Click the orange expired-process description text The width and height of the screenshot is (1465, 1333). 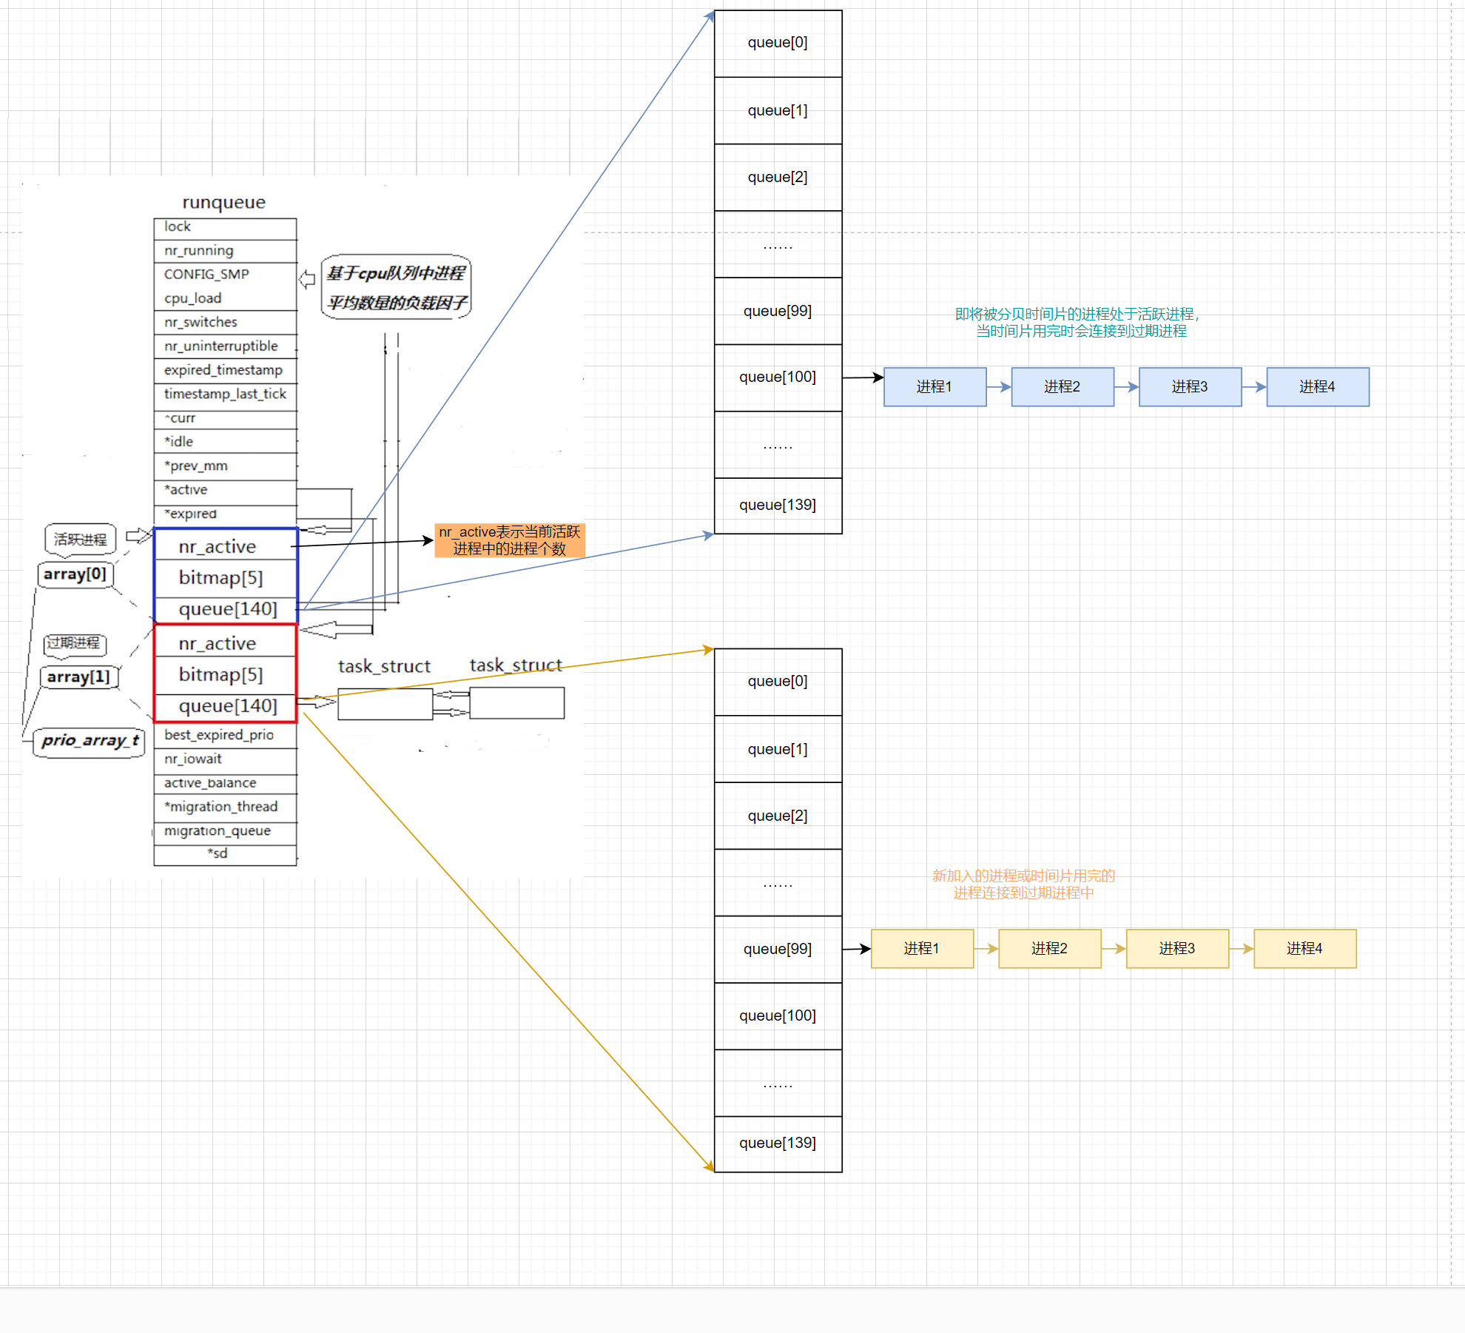click(1023, 884)
